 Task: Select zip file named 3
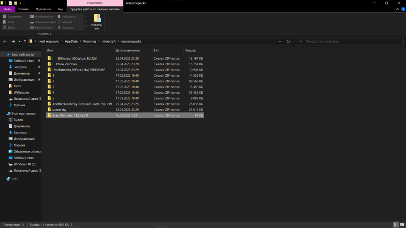125,87
